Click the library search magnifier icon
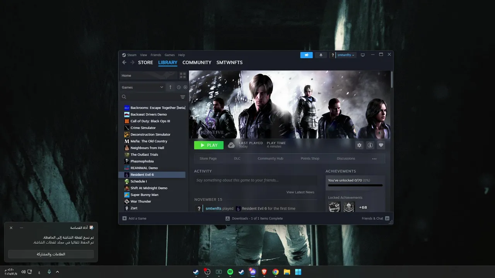495x278 pixels. (124, 97)
